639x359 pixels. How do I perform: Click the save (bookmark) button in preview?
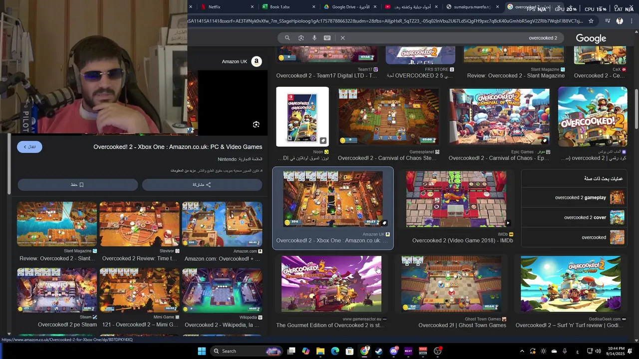pyautogui.click(x=77, y=184)
